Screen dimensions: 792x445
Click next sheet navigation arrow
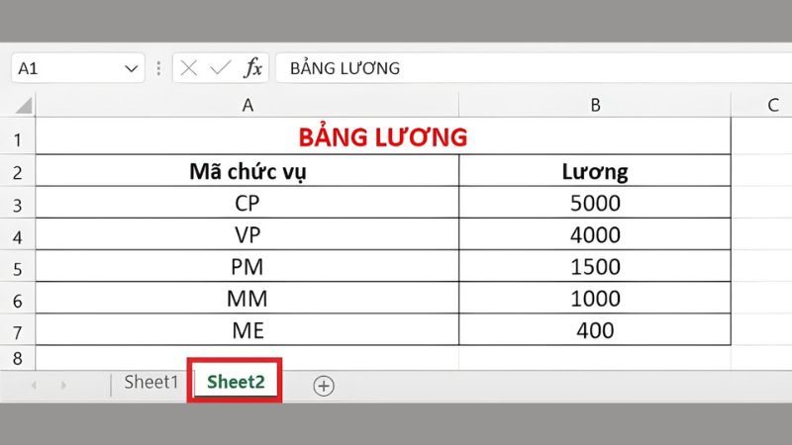click(x=63, y=386)
